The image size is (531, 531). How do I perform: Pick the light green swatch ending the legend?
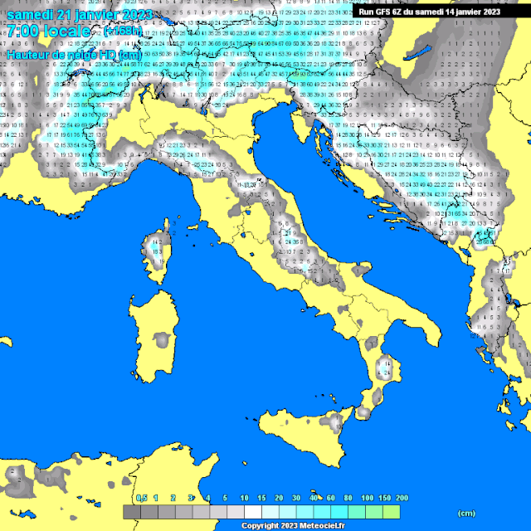click(x=391, y=512)
